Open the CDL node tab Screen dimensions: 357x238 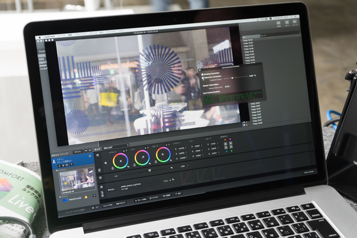[x=107, y=147]
